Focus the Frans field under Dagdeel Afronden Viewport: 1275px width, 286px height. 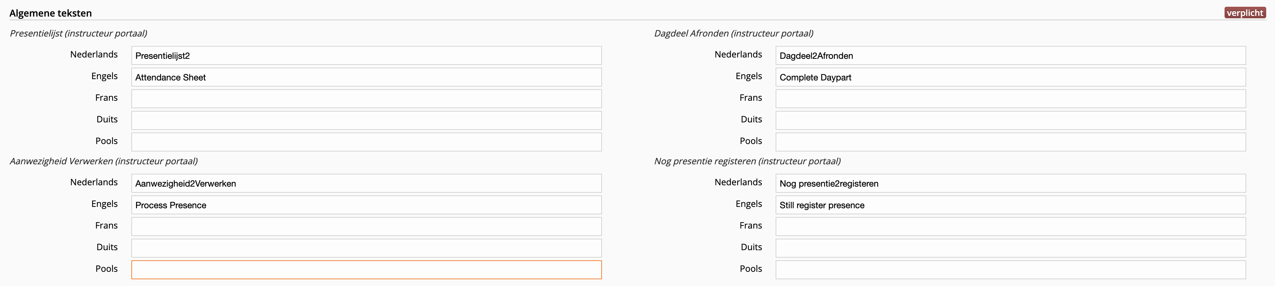pos(1010,99)
